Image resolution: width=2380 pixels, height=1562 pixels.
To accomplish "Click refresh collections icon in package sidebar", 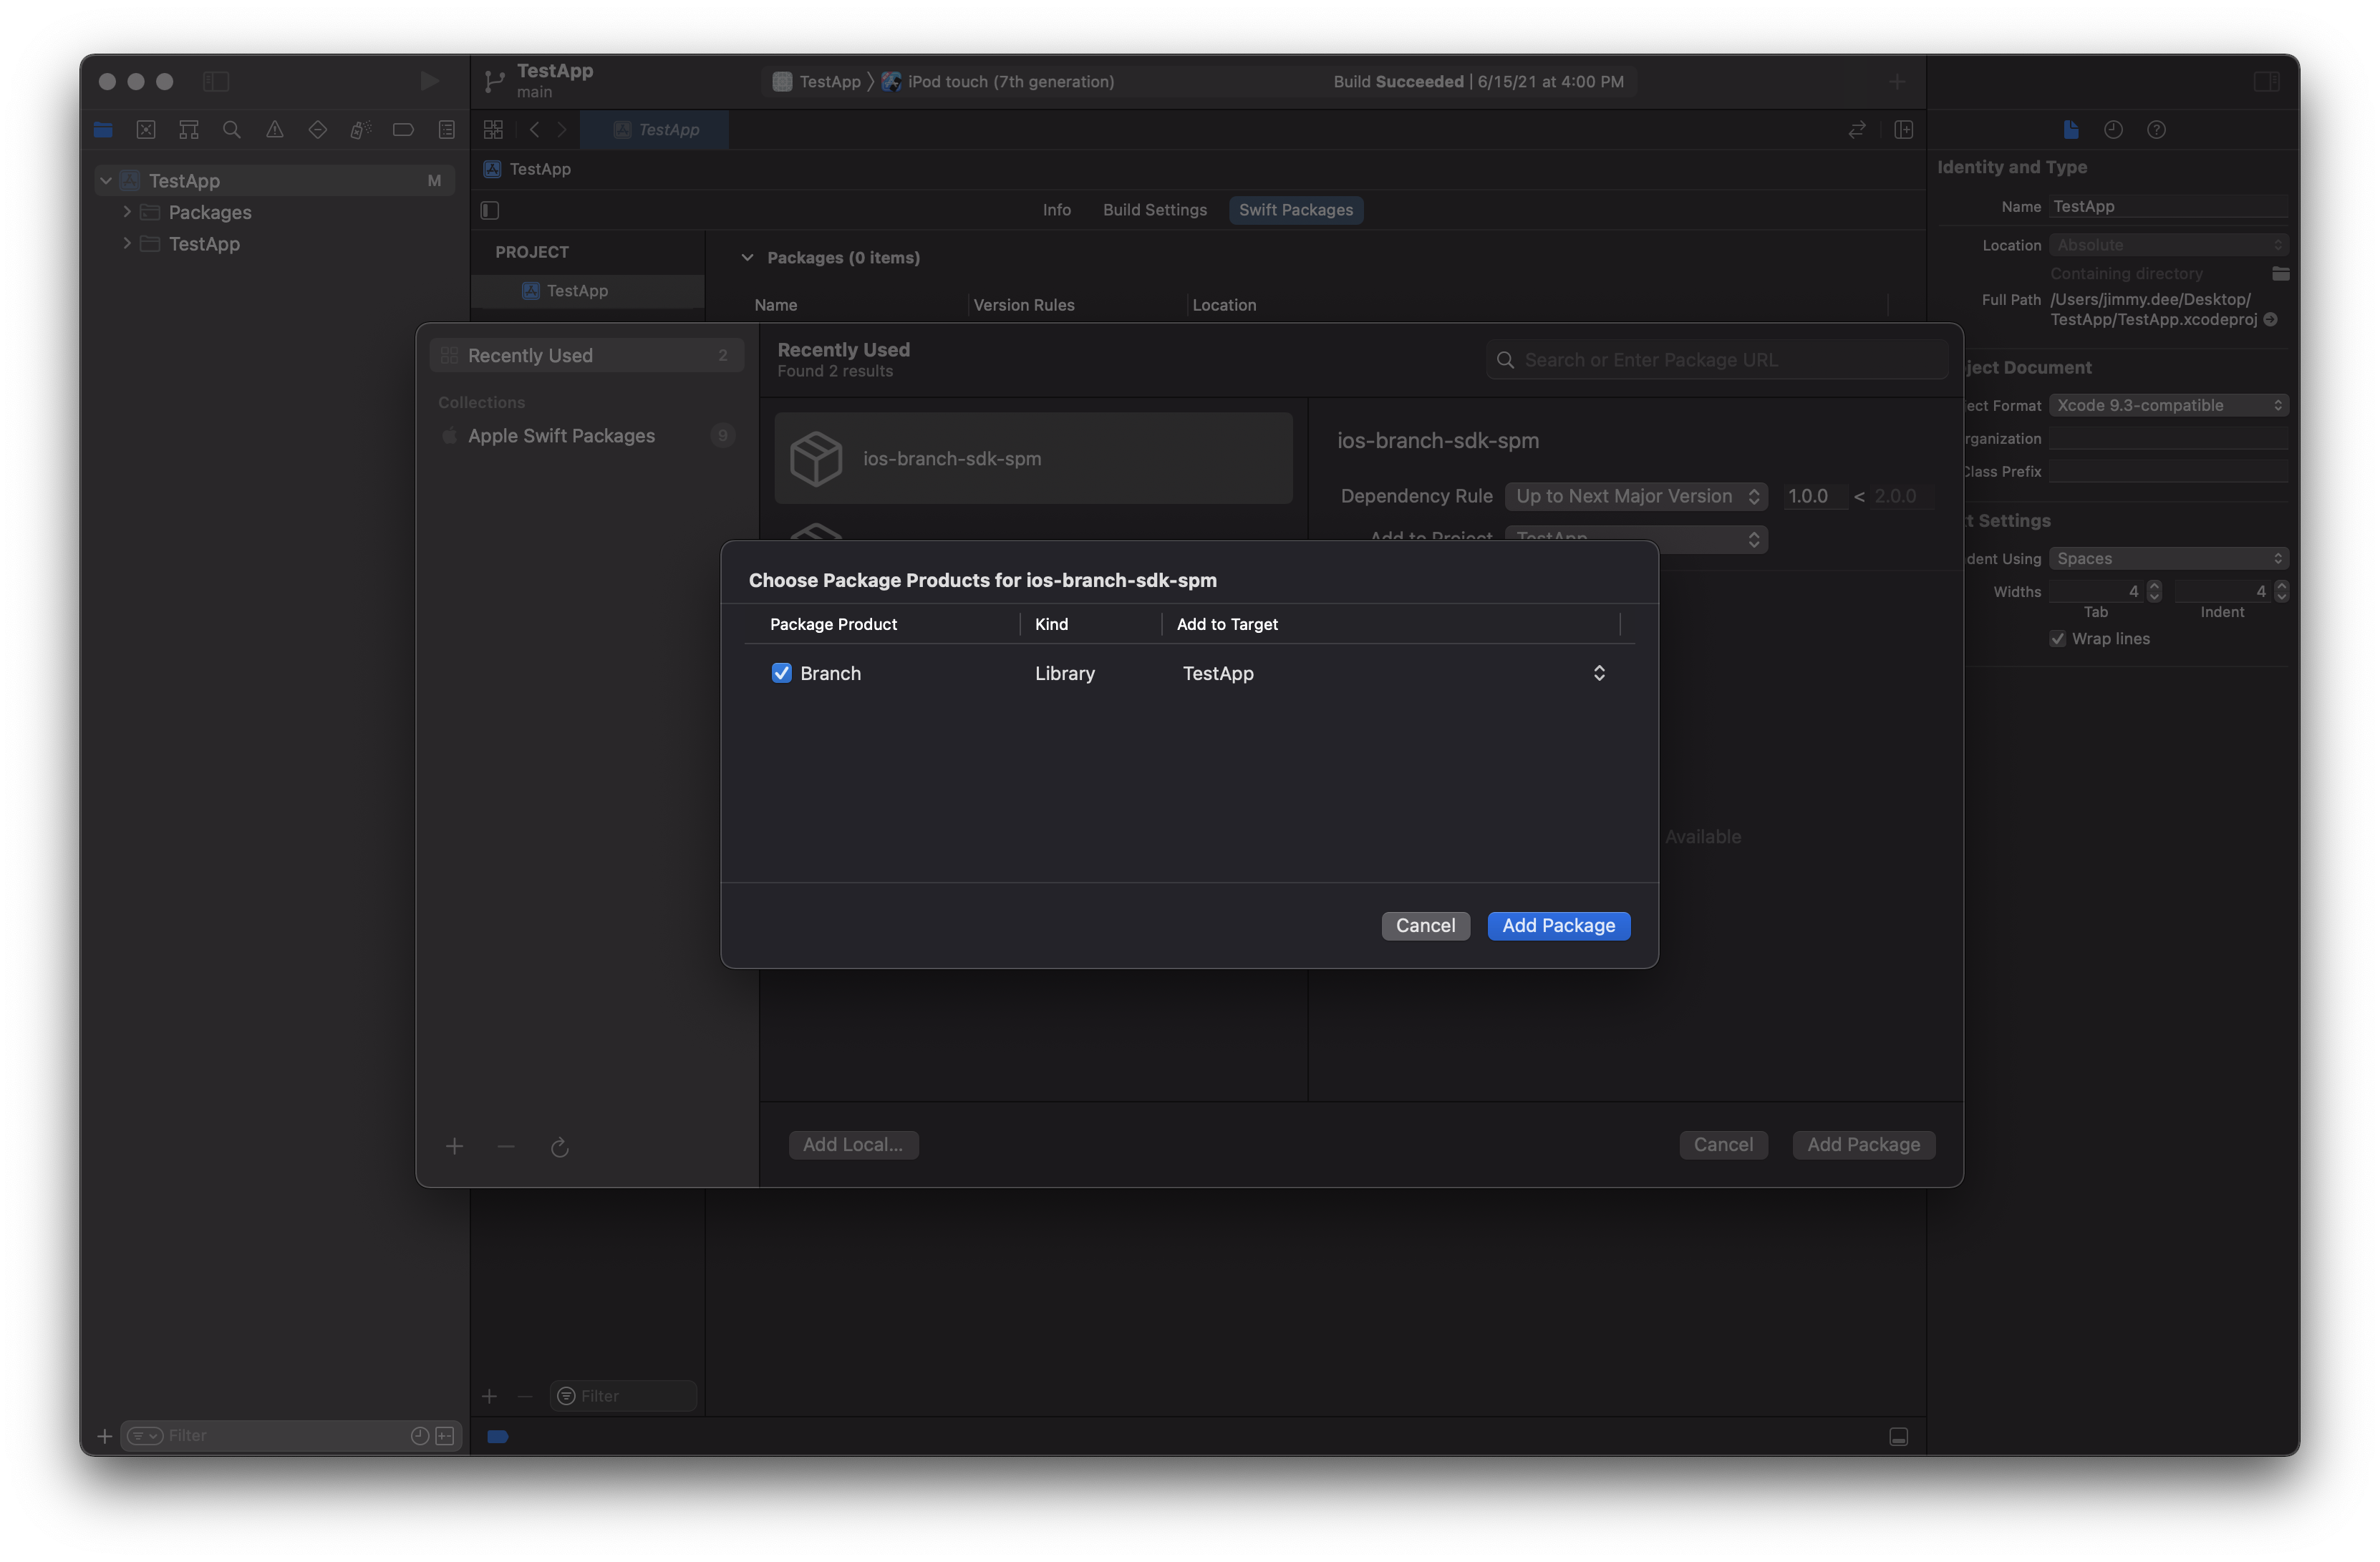I will [x=560, y=1147].
